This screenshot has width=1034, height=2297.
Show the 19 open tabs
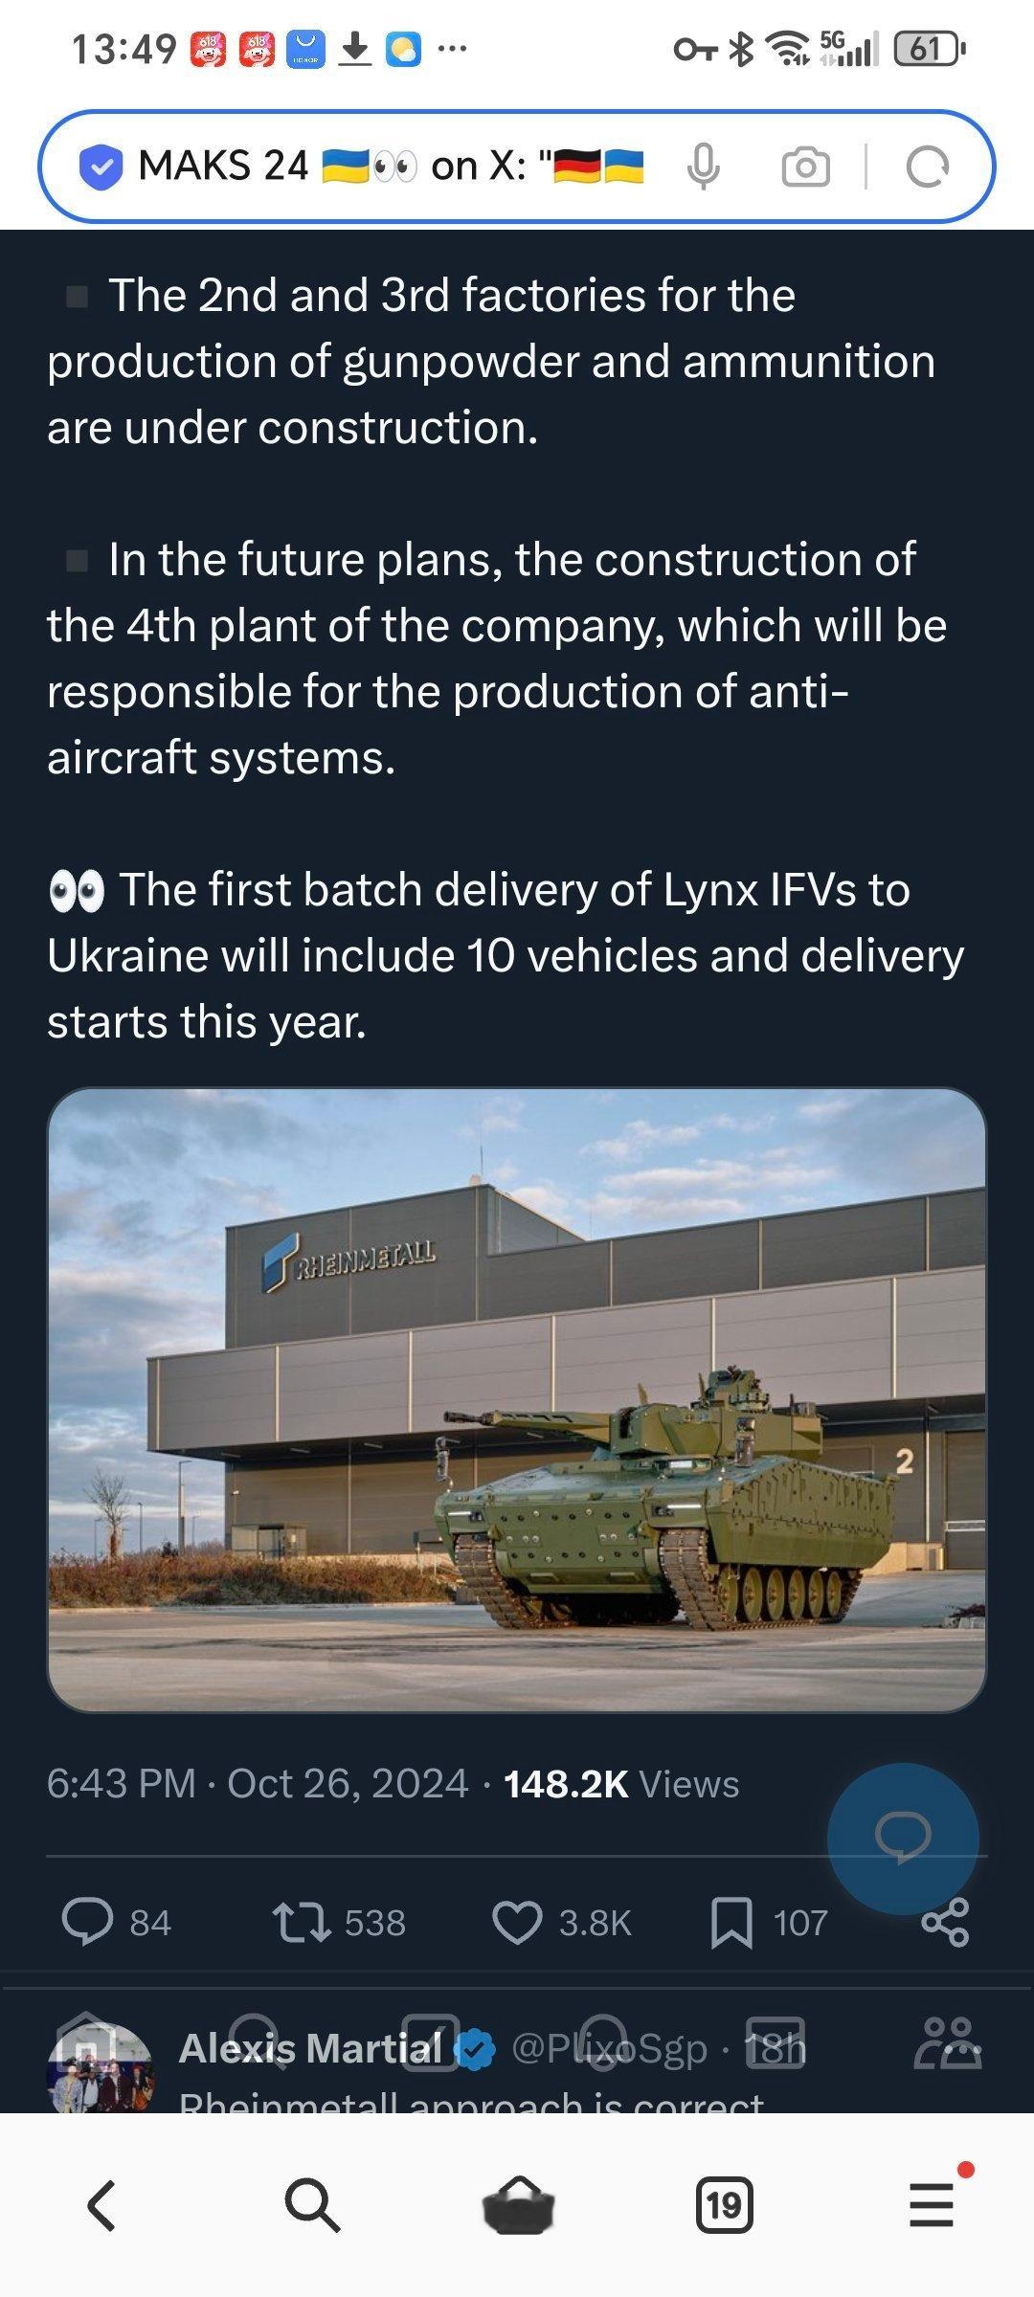pos(724,2205)
